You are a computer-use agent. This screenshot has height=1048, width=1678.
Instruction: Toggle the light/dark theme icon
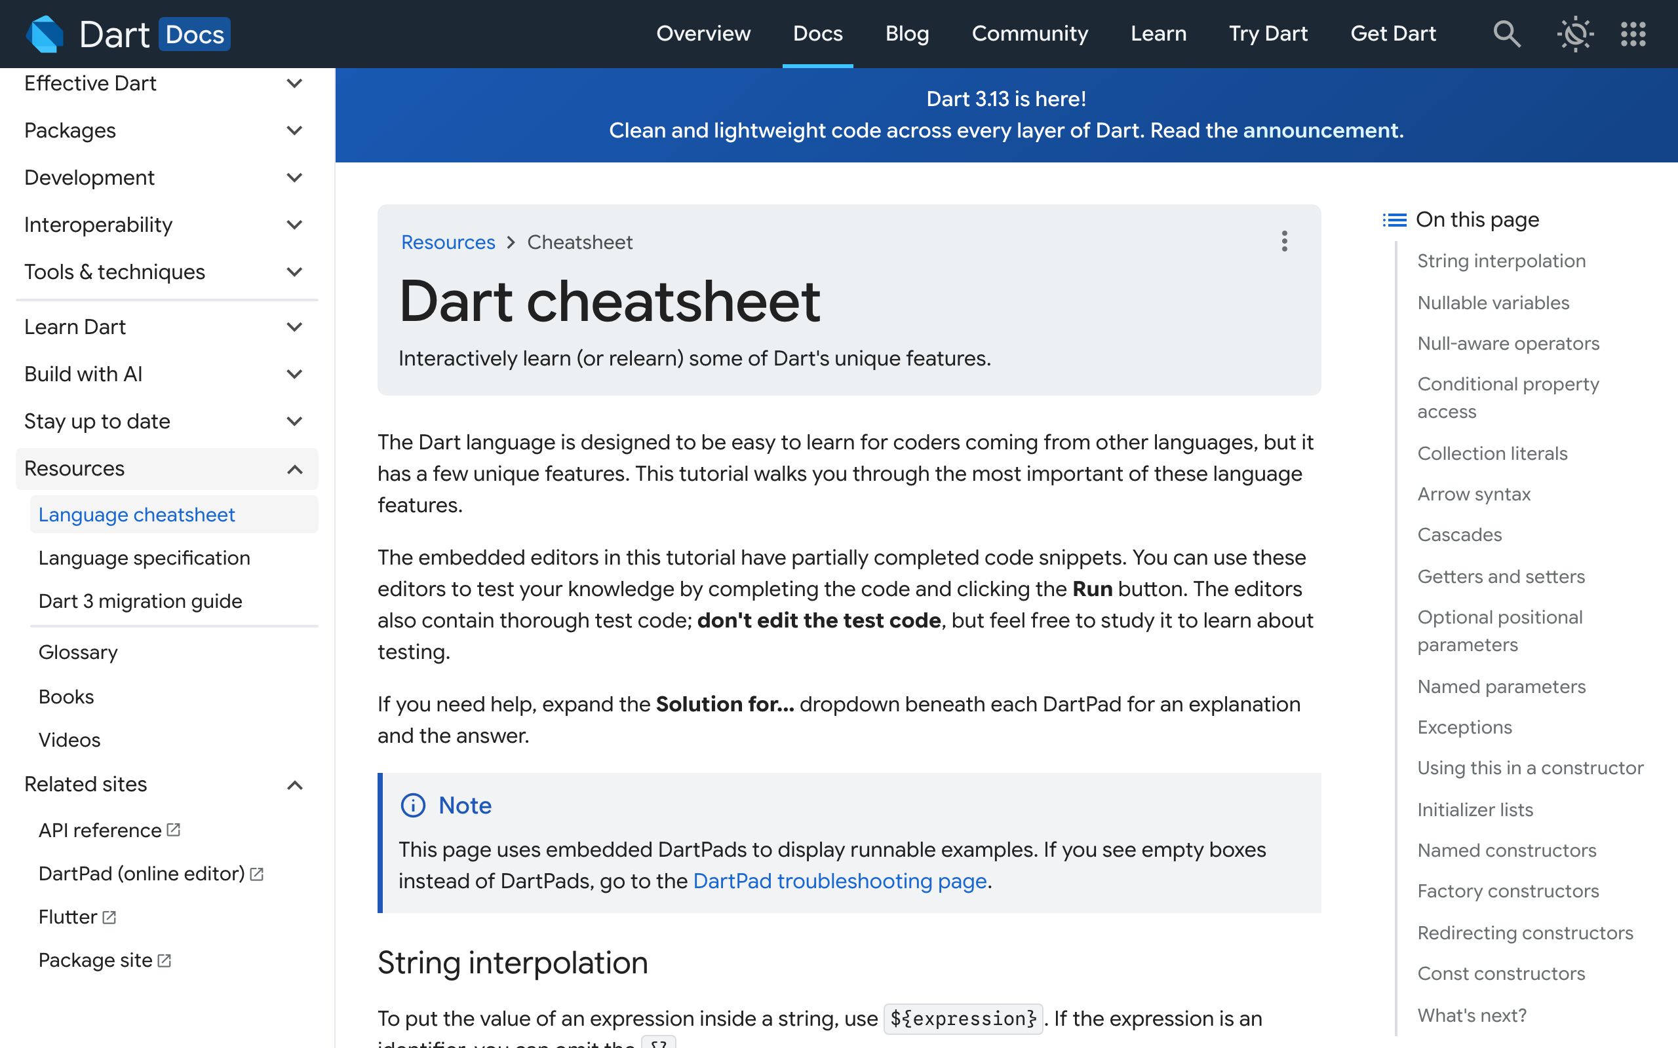[x=1575, y=33]
